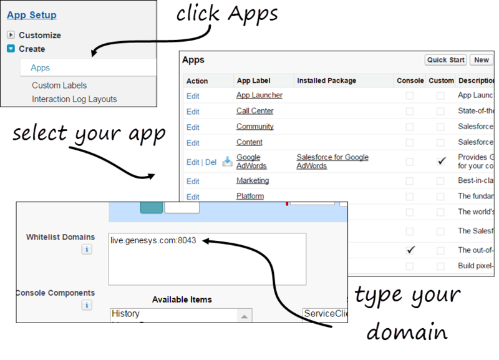Toggle the Custom checkbox for Google AdWords

click(x=441, y=161)
